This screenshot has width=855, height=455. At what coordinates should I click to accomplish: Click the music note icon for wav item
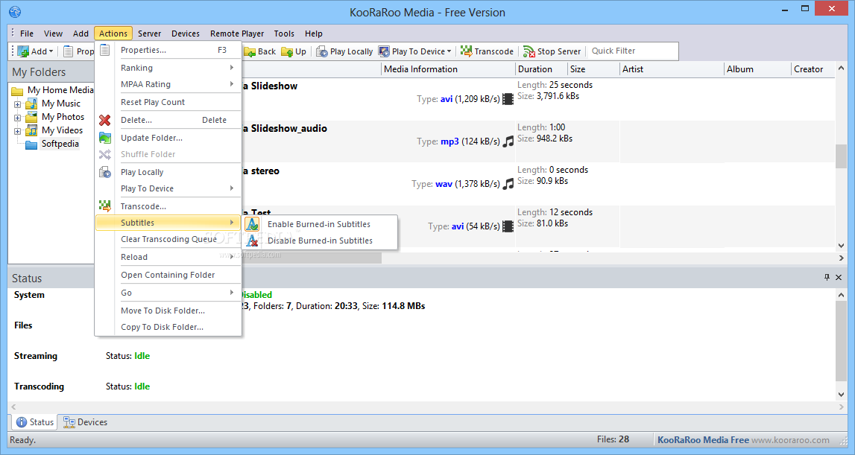coord(508,184)
